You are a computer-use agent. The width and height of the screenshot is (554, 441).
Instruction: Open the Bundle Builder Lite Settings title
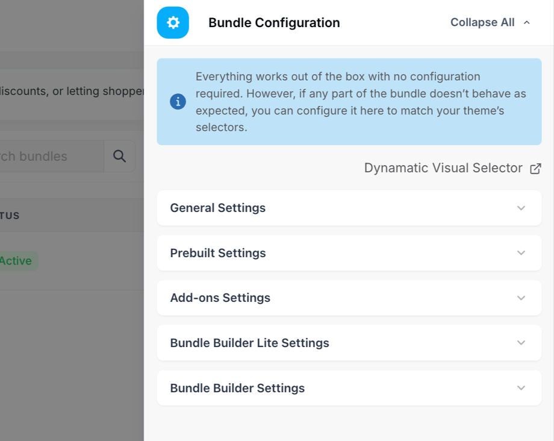pos(249,343)
